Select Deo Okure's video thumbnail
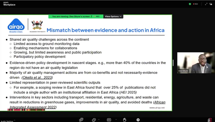 pyautogui.click(x=196, y=63)
